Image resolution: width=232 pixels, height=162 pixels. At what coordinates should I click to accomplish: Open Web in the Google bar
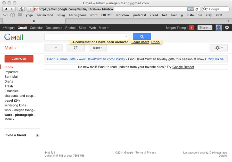[x=92, y=28]
